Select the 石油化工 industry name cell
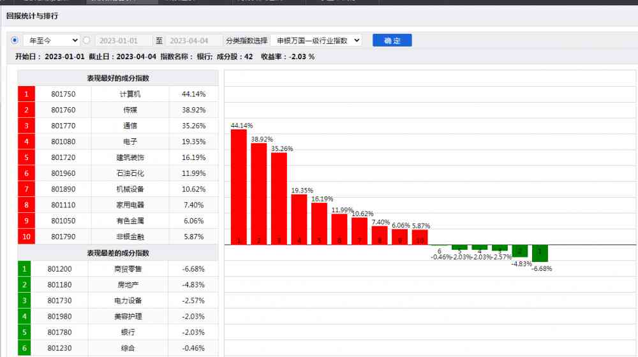The height and width of the screenshot is (357, 638). pyautogui.click(x=130, y=173)
